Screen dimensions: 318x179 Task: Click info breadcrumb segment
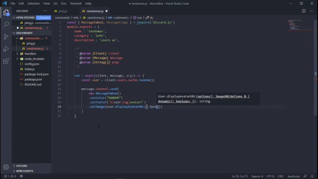(76, 18)
